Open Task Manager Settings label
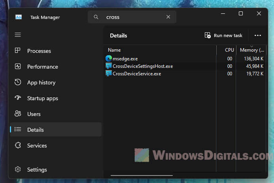 pos(37,170)
